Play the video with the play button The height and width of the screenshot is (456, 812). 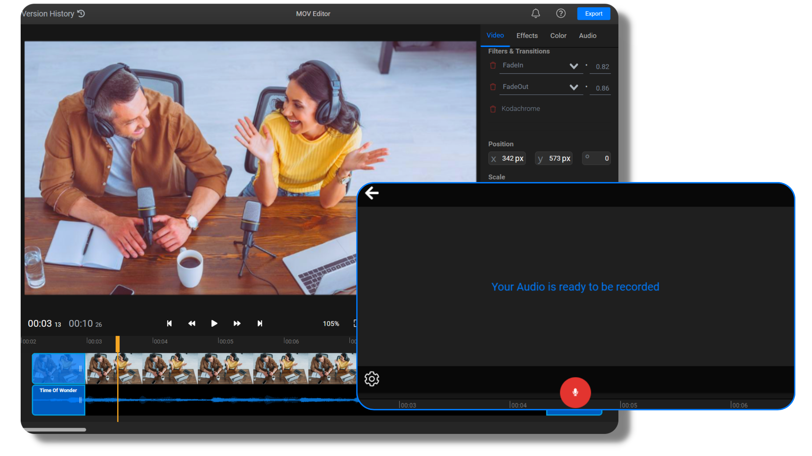(x=214, y=324)
